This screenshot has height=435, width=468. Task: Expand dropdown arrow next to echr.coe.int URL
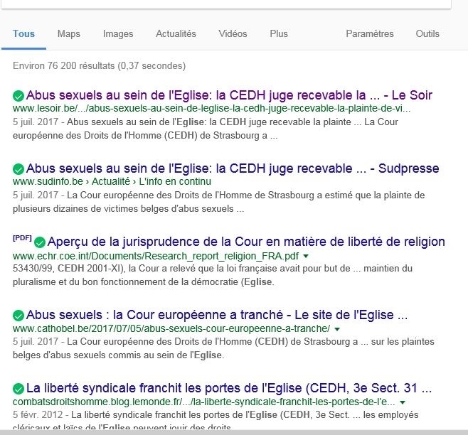(x=306, y=256)
